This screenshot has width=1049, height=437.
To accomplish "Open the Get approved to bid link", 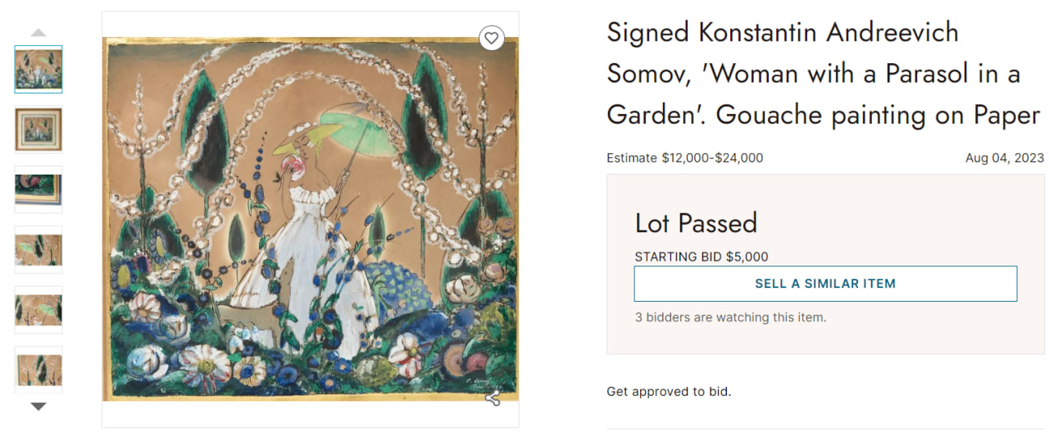I will (669, 392).
